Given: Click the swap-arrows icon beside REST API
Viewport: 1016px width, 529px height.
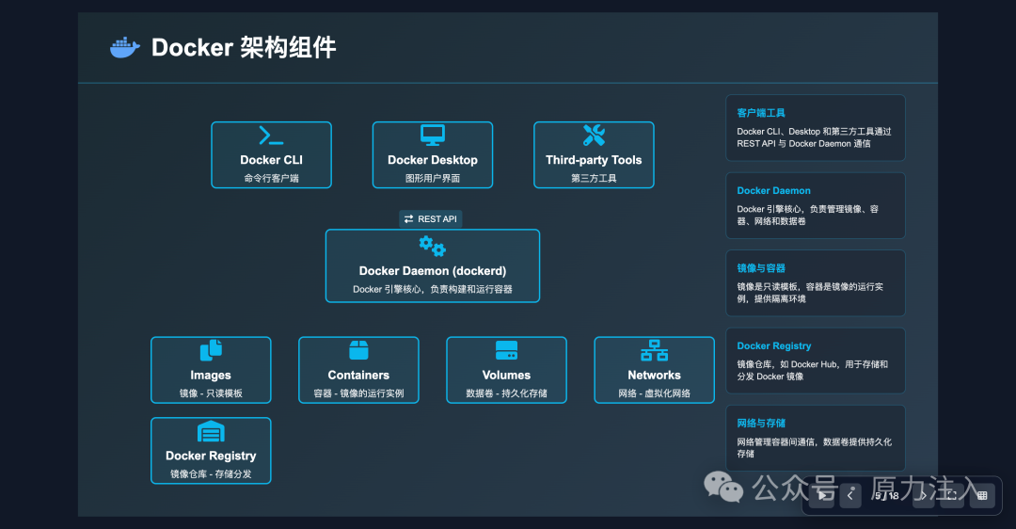Looking at the screenshot, I should tap(408, 219).
